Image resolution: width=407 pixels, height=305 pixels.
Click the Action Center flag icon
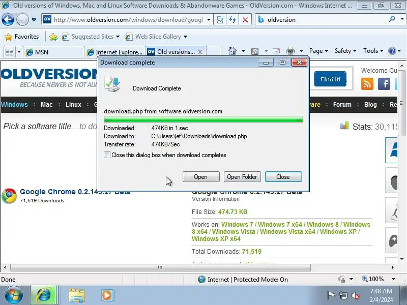click(330, 295)
